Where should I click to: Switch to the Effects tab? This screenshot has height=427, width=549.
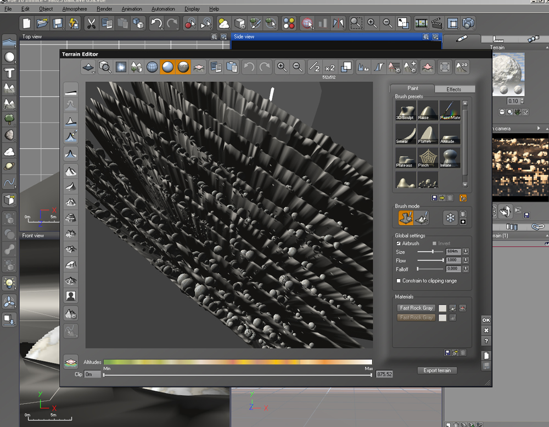coord(453,89)
